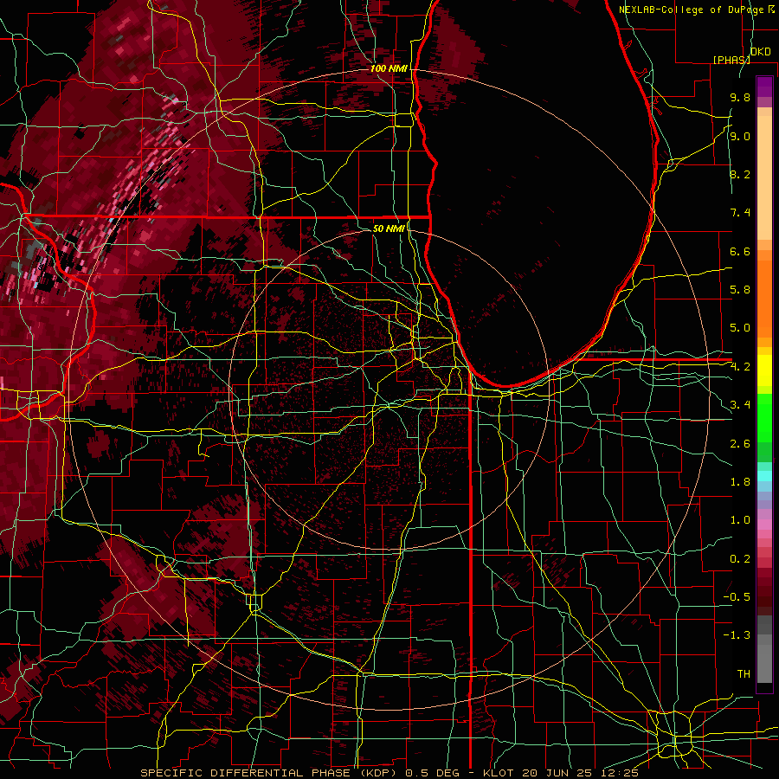Click the [PHAS] label above the color scale

coord(731,60)
